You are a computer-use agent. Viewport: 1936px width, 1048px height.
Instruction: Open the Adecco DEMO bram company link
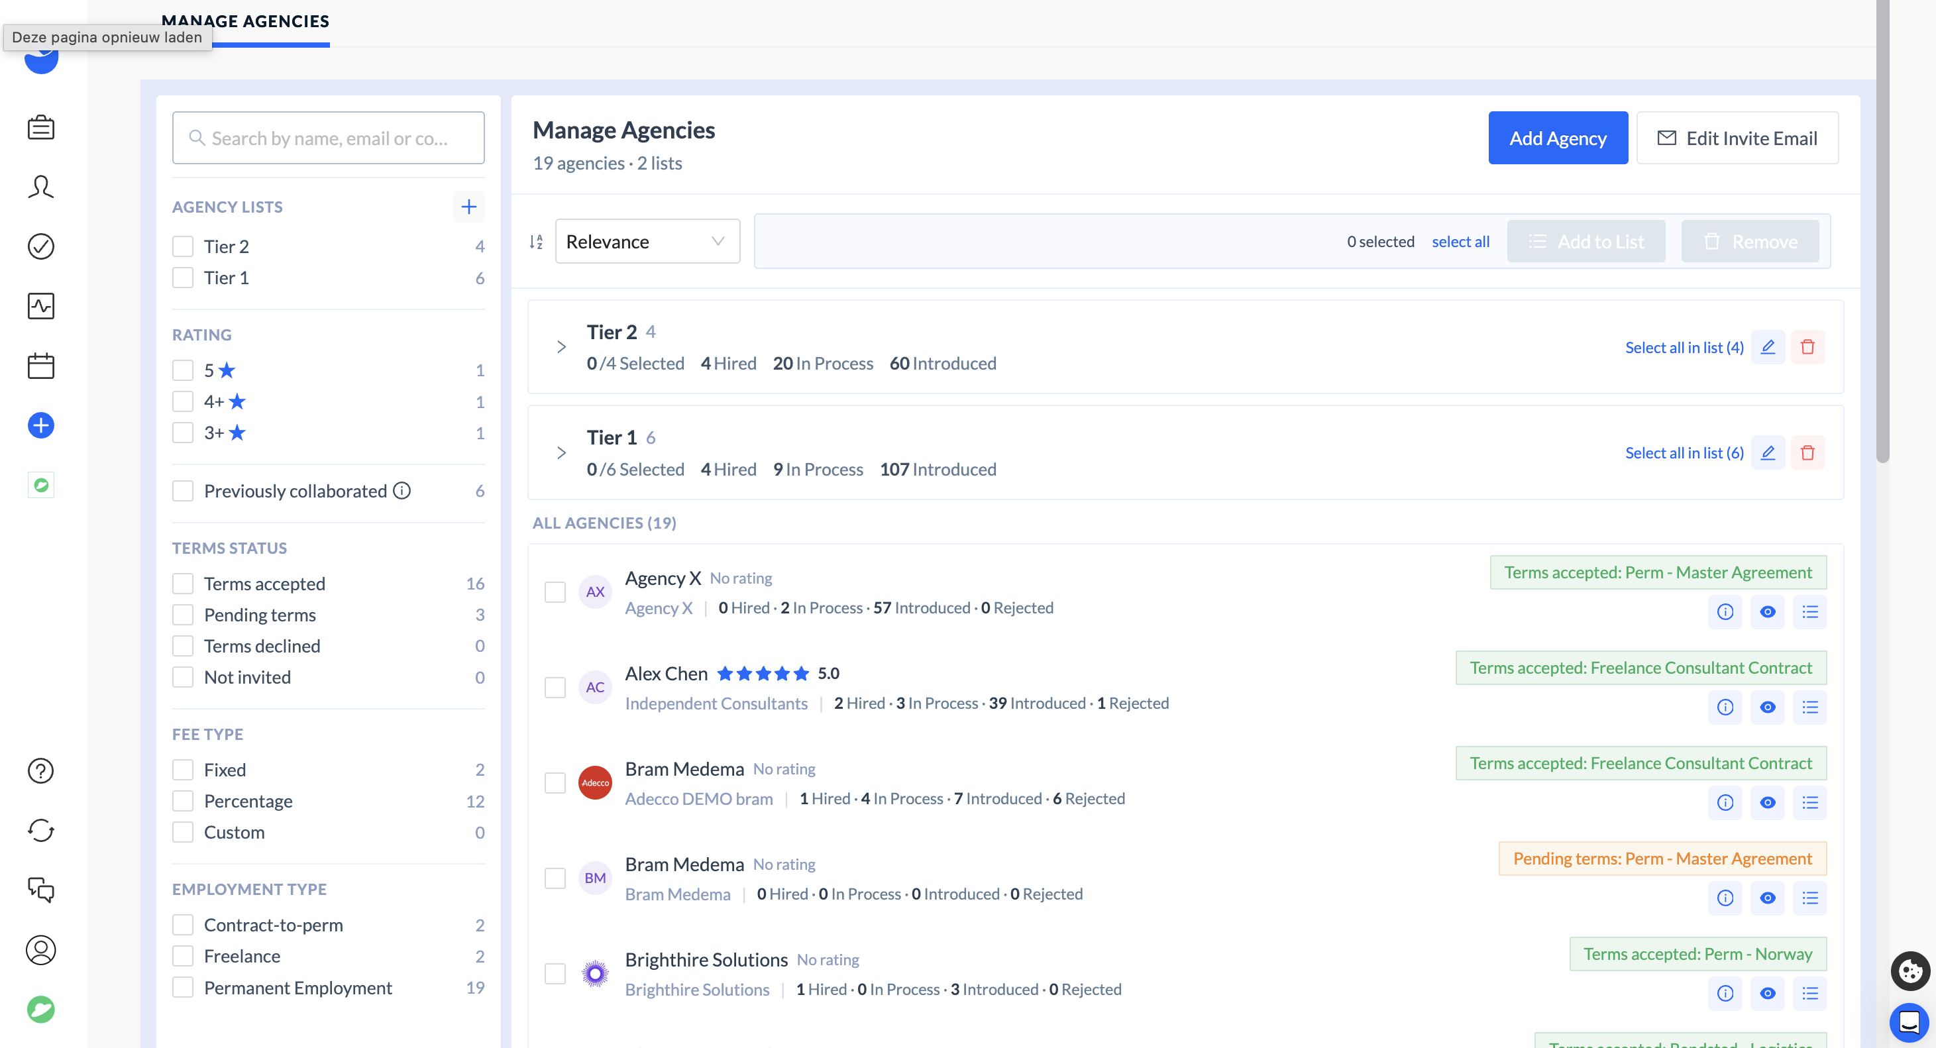tap(698, 798)
